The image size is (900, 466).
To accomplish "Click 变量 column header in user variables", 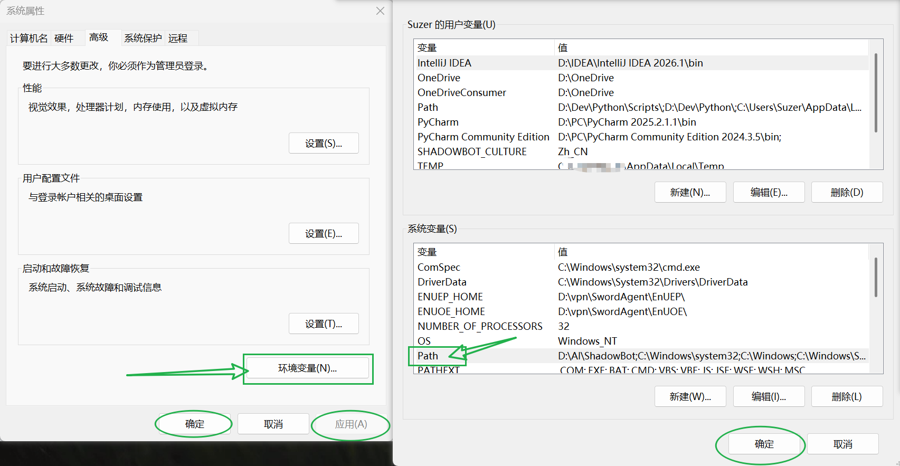I will point(484,48).
